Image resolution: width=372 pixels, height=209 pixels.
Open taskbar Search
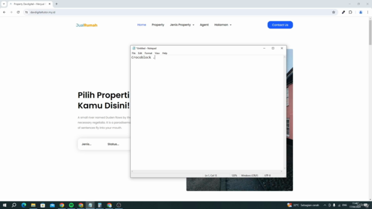tap(14, 205)
